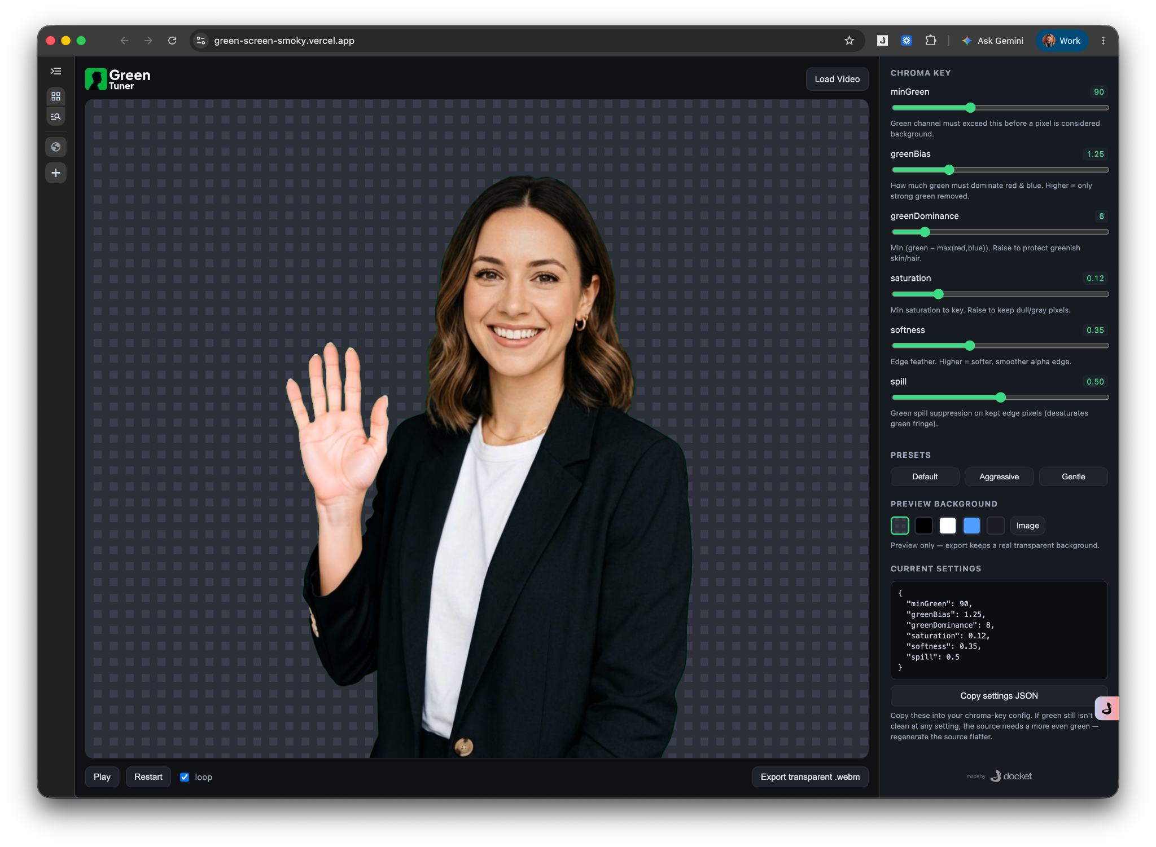Click the current settings JSON box
1156x847 pixels.
[x=999, y=630]
